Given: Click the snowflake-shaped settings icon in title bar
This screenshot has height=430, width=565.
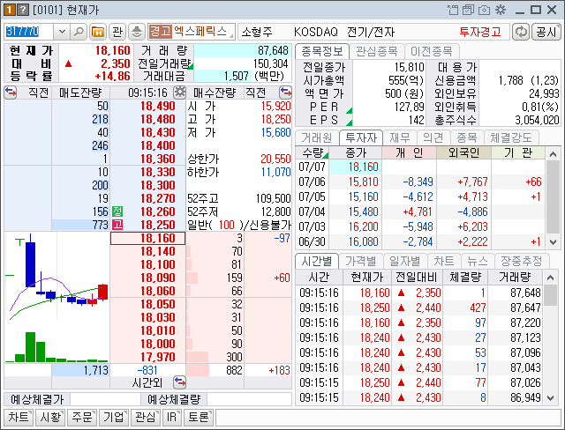Looking at the screenshot, I should 501,10.
